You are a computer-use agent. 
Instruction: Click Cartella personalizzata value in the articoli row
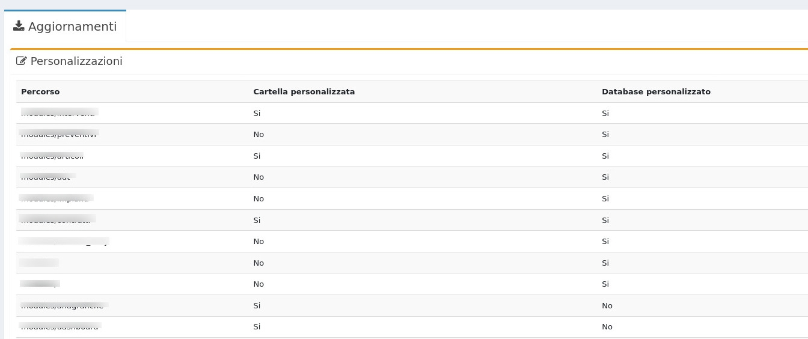(x=257, y=156)
